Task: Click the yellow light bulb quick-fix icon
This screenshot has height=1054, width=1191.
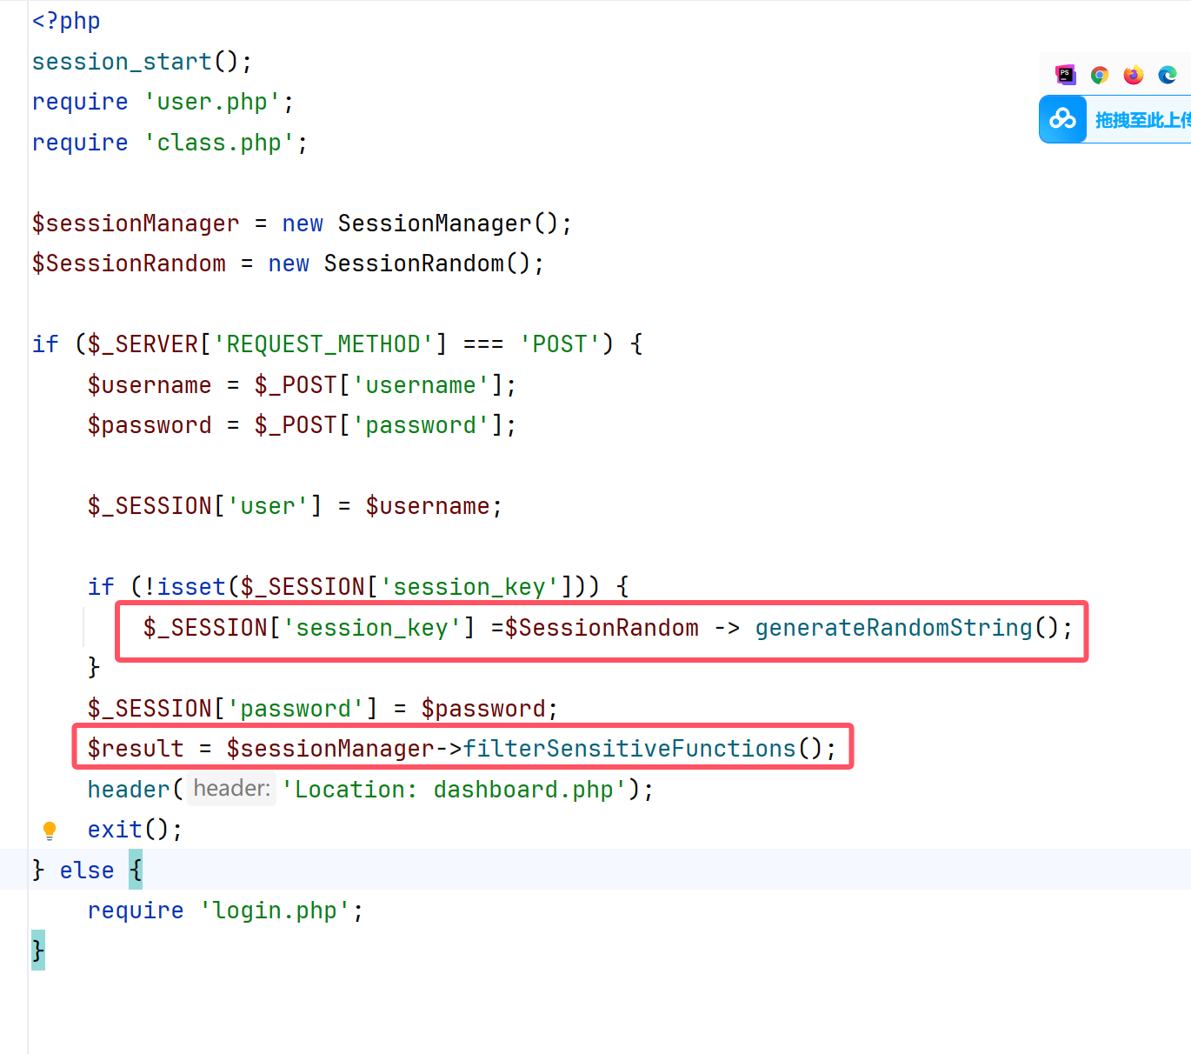Action: tap(50, 831)
